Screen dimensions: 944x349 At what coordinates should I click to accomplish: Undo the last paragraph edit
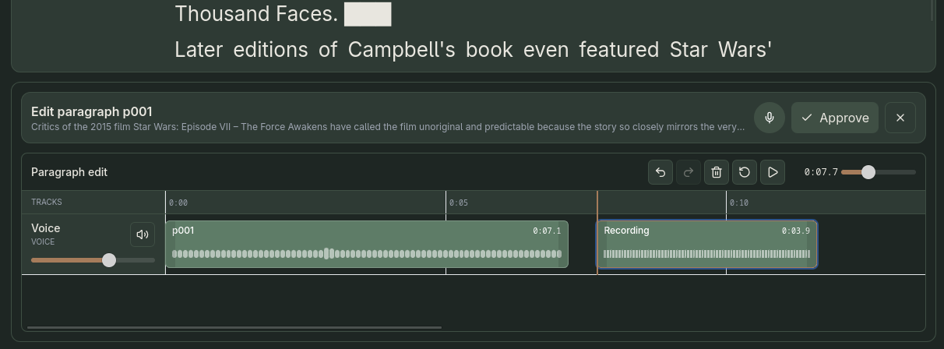click(x=660, y=172)
